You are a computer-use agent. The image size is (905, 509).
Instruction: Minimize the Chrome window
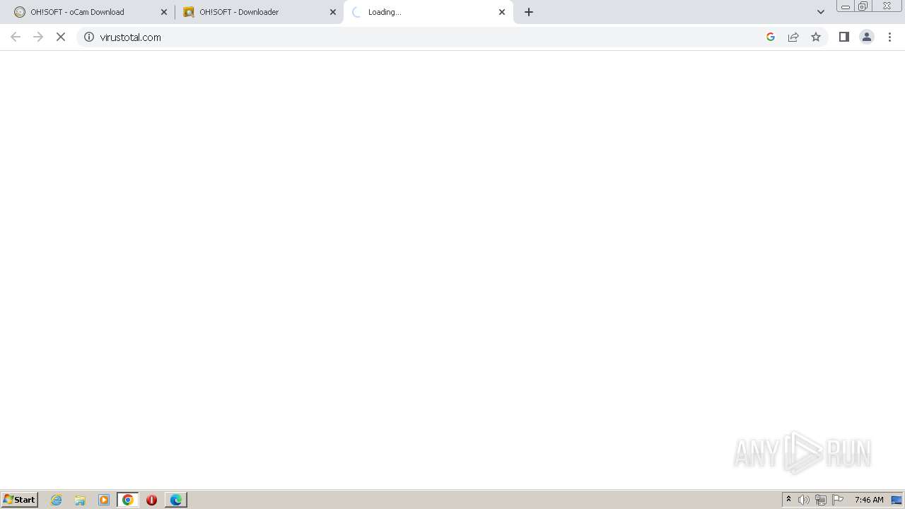coord(846,6)
